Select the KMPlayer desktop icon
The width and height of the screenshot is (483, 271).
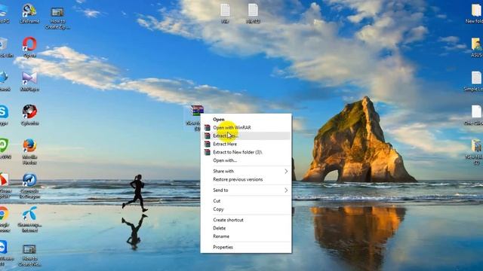(29, 82)
